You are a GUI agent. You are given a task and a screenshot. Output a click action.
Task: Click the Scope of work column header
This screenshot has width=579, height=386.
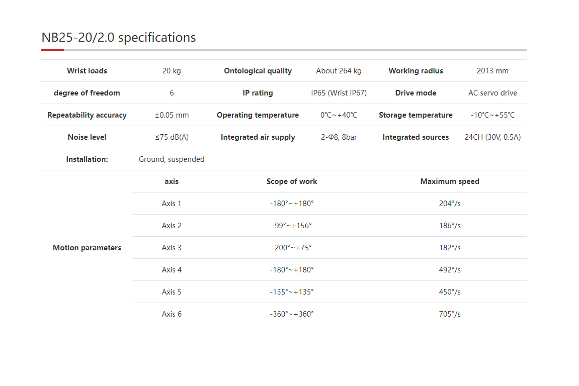coord(292,181)
